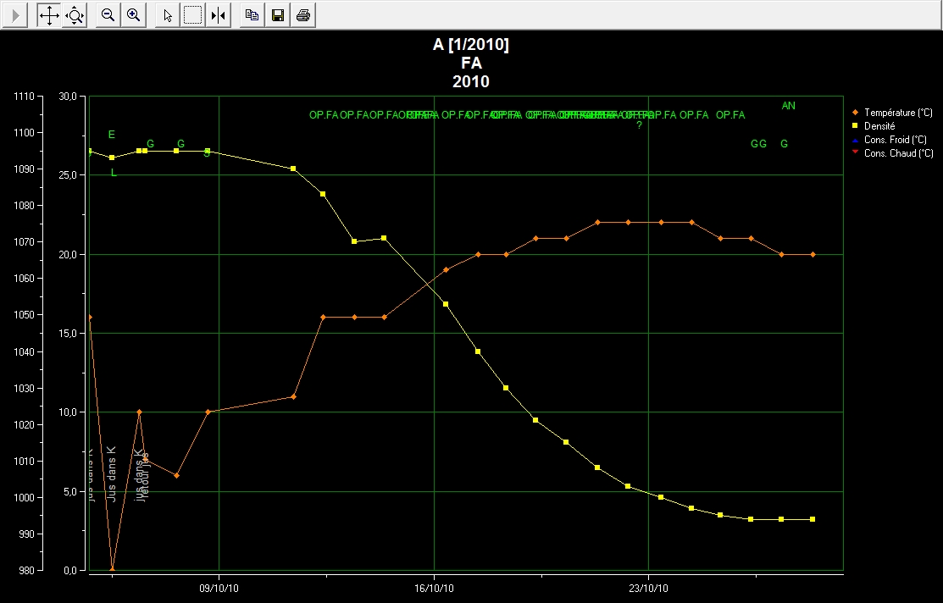Copy the chart to clipboard
Image resolution: width=943 pixels, height=603 pixels.
click(252, 14)
